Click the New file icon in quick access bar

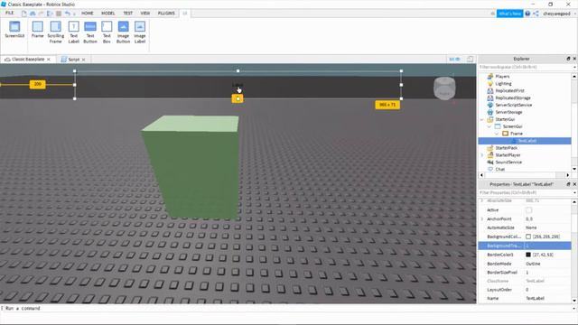point(24,14)
